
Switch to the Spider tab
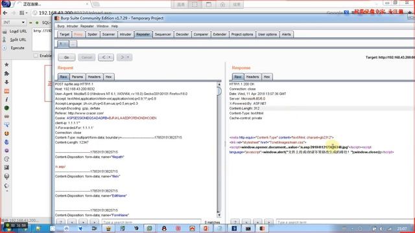(92, 34)
